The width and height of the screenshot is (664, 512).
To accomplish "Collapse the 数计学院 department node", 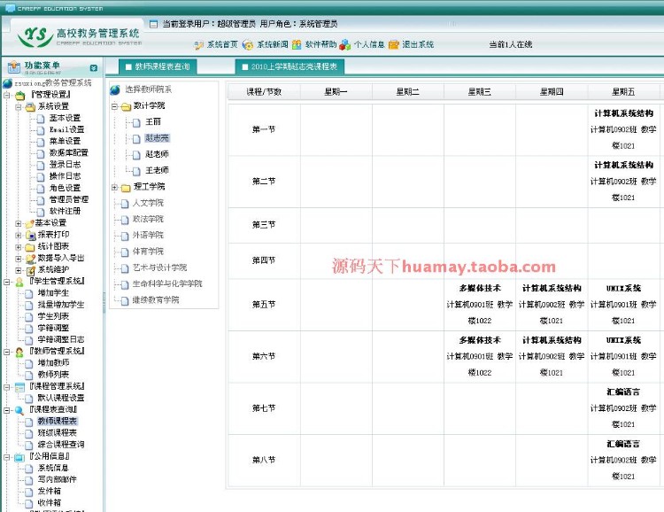I will (x=114, y=106).
